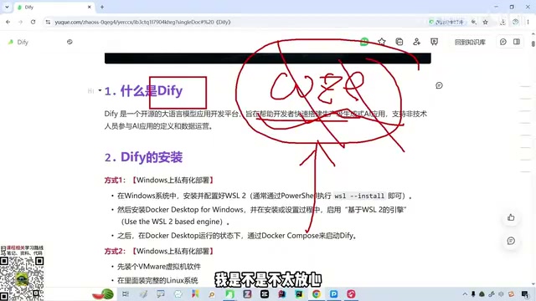Click the 回到知识库 button
This screenshot has width=536, height=301.
click(x=470, y=42)
